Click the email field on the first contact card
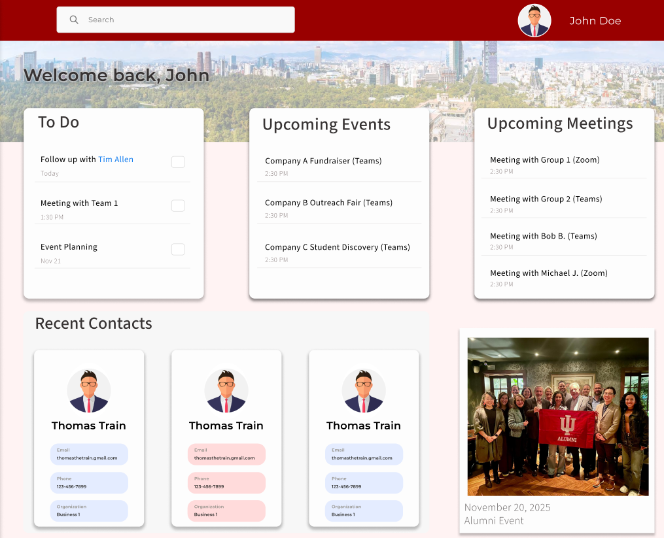Screen dimensions: 664x538 (89, 454)
